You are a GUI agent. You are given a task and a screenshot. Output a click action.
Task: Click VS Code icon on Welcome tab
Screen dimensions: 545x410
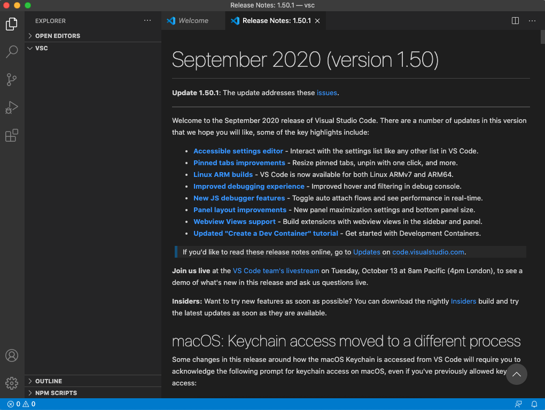click(171, 20)
